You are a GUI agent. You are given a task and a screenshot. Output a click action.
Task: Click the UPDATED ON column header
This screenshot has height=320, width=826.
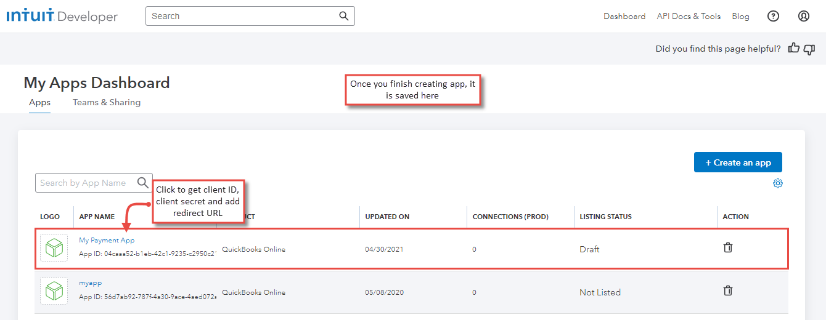coord(387,217)
